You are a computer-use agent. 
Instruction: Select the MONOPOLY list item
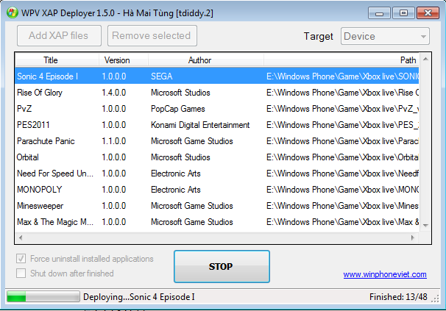37,190
